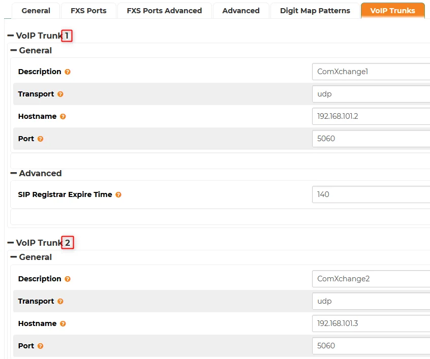Open help icon for VoIP Trunk 2 Transport
The image size is (430, 359).
(x=60, y=302)
